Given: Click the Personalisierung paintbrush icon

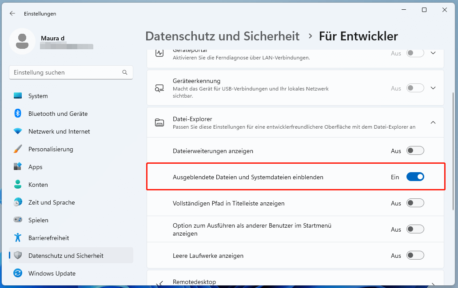Looking at the screenshot, I should click(18, 149).
